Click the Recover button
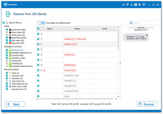Screen dimensions: 163x114 click(x=147, y=104)
